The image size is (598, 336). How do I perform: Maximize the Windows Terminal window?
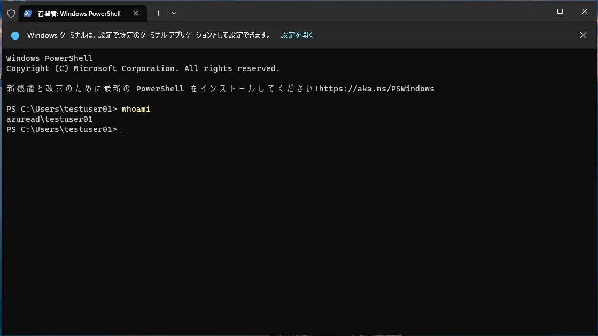click(560, 11)
